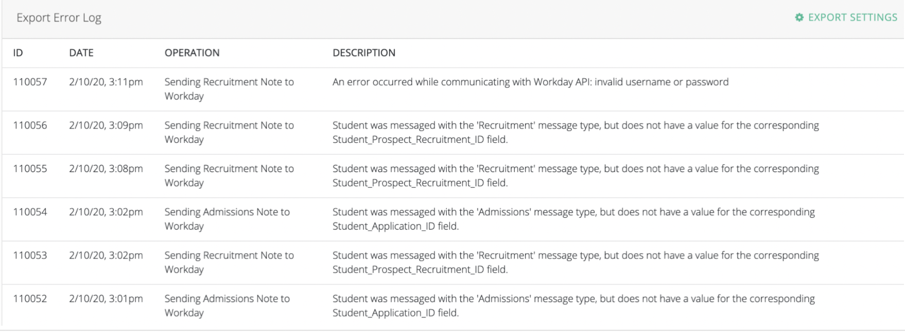Select error ID 110056

pyautogui.click(x=30, y=125)
